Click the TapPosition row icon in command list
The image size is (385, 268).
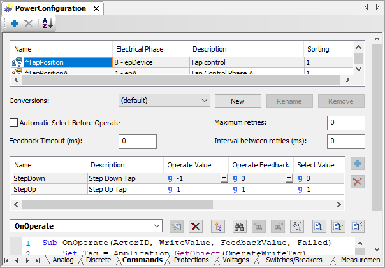point(17,62)
